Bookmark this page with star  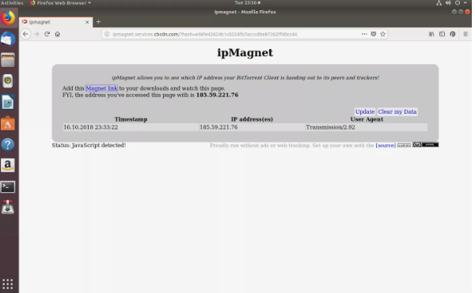383,34
